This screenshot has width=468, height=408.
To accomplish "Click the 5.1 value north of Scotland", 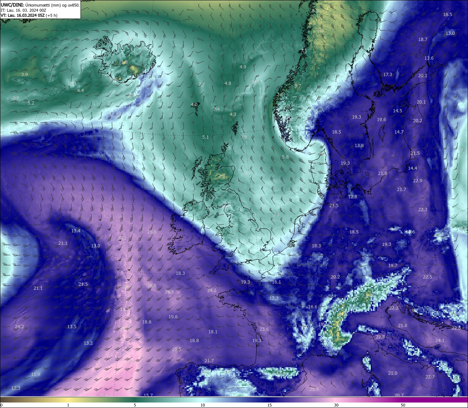I will (205, 137).
